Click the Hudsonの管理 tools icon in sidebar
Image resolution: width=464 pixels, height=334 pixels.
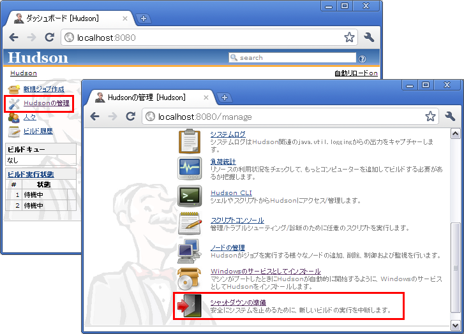pos(13,103)
